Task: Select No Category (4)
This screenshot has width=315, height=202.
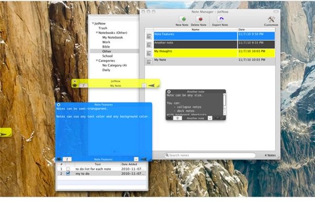Action: (114, 65)
